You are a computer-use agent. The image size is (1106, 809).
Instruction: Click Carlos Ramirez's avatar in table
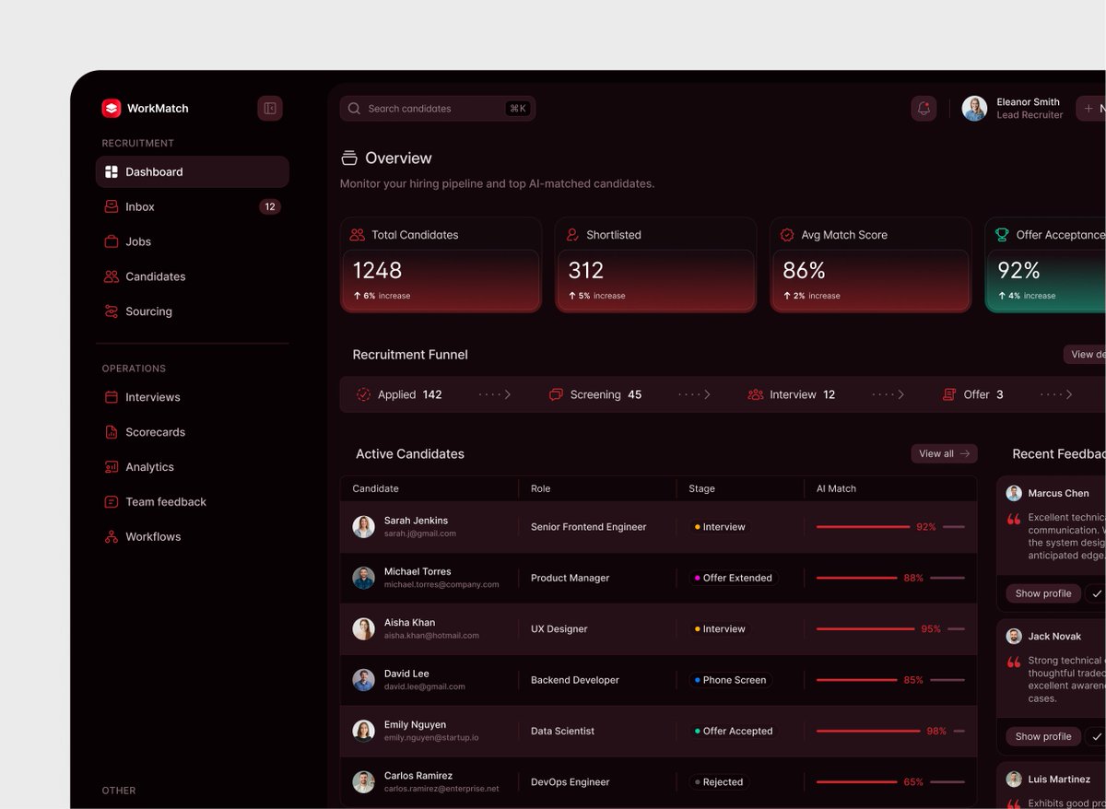coord(363,782)
